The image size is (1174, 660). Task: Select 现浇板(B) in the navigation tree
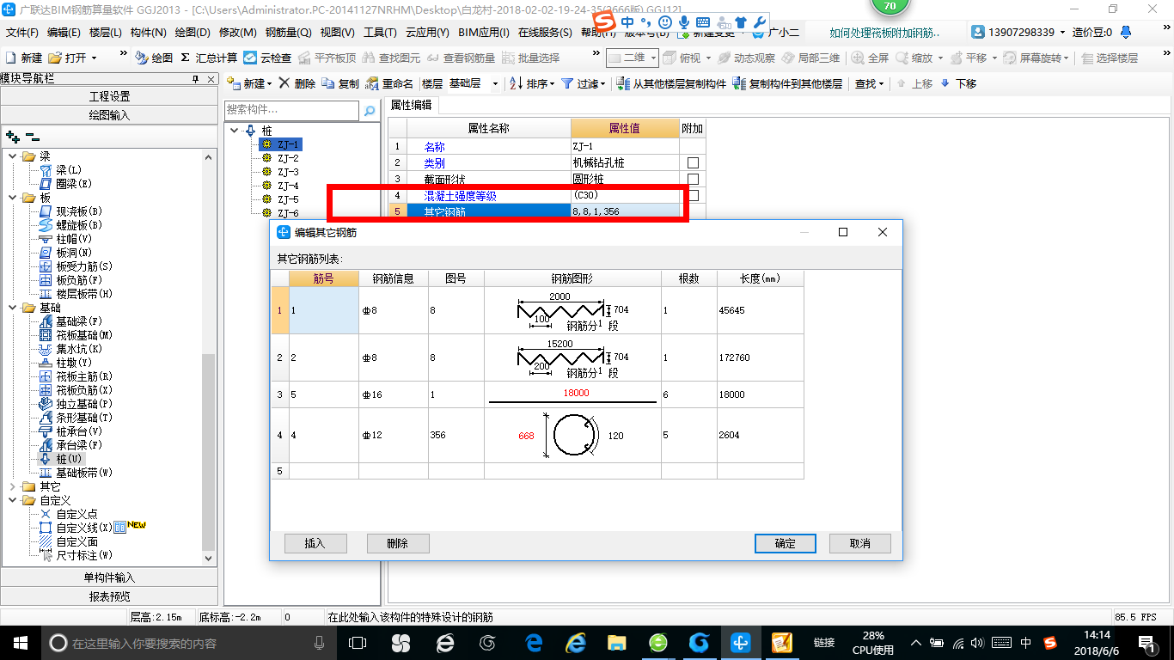(79, 211)
